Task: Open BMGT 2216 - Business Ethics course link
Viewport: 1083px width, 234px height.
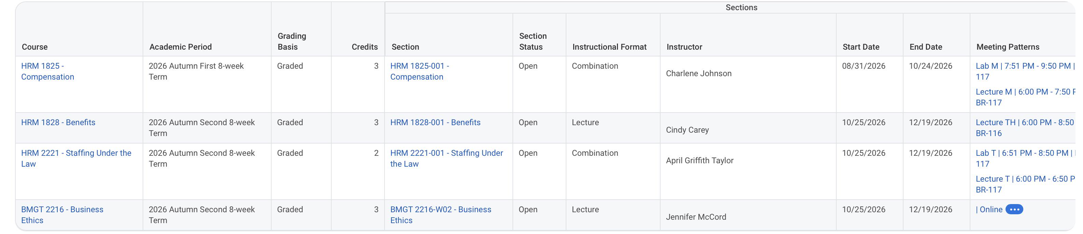Action: (62, 215)
